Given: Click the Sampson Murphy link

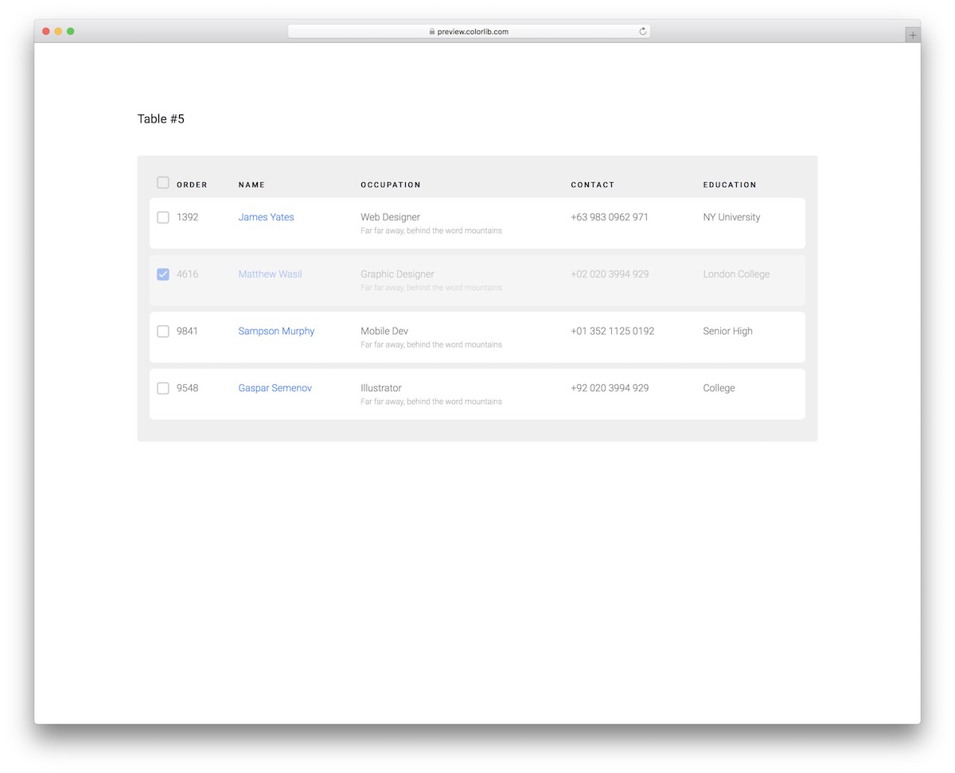Looking at the screenshot, I should (x=276, y=332).
